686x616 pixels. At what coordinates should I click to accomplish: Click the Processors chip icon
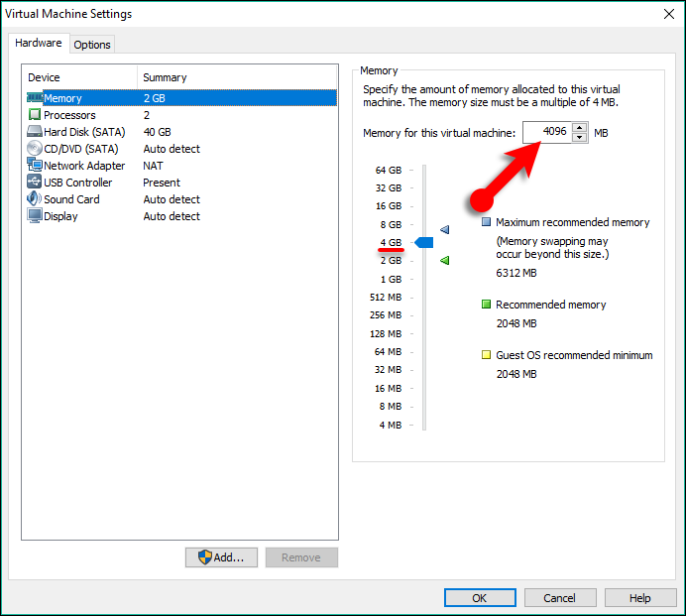click(x=35, y=115)
